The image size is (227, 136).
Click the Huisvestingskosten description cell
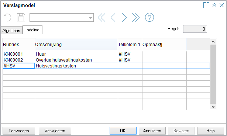coord(76,66)
